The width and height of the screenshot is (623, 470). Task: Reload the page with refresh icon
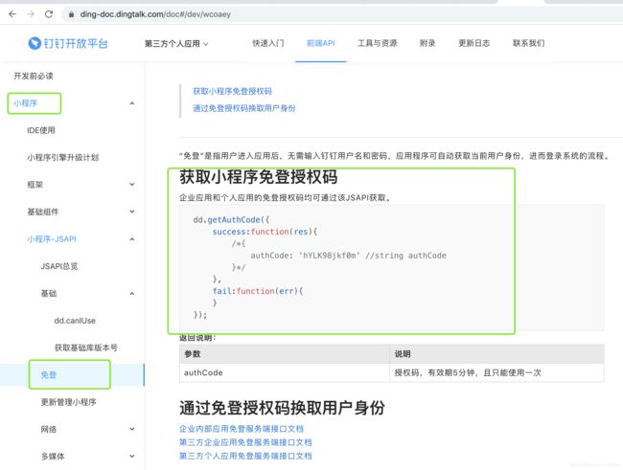tap(49, 14)
